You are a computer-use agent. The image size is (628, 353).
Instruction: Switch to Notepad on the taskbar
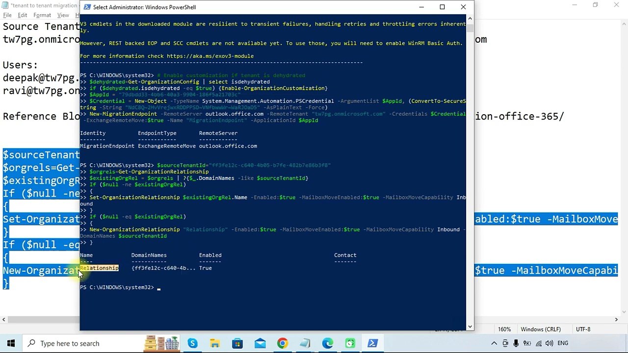305,343
